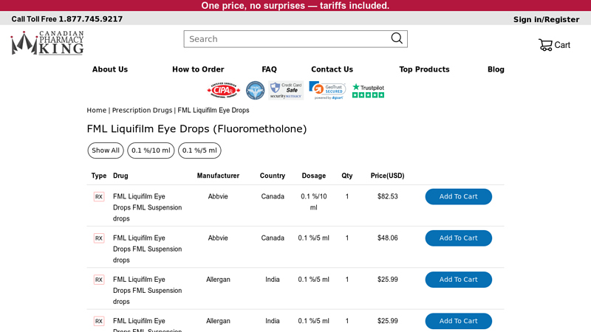Click the $48.06 price cell
Viewport: 591px width, 332px height.
click(x=387, y=238)
